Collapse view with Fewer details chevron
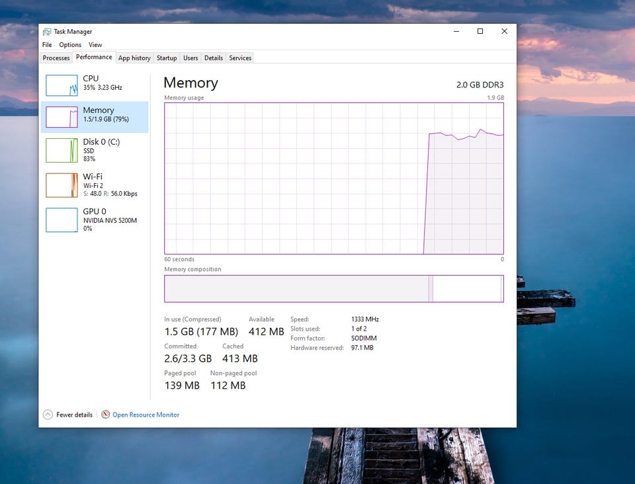Image resolution: width=635 pixels, height=484 pixels. pos(48,415)
